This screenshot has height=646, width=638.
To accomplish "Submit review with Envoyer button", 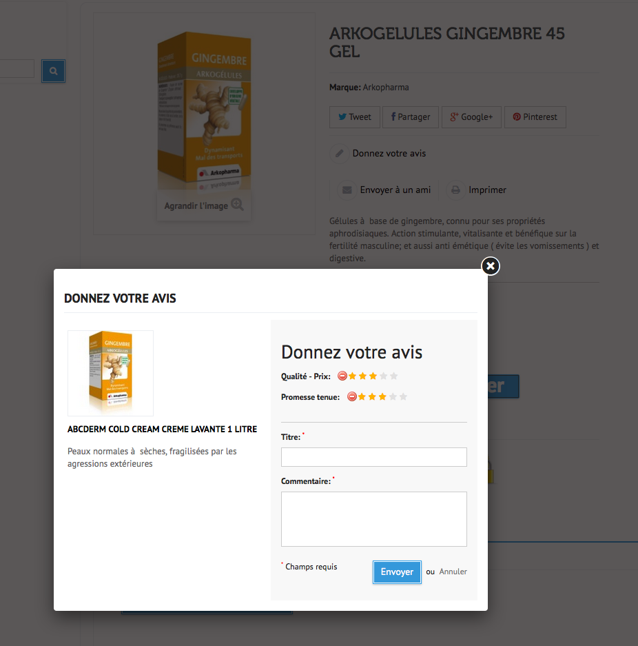I will [x=397, y=572].
